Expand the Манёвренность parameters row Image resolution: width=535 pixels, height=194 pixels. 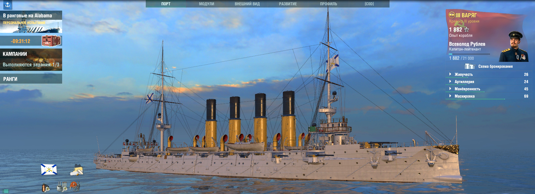pos(467,89)
